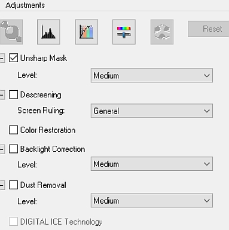Turn on Backlight Correction
This screenshot has width=229, height=230.
click(x=13, y=149)
